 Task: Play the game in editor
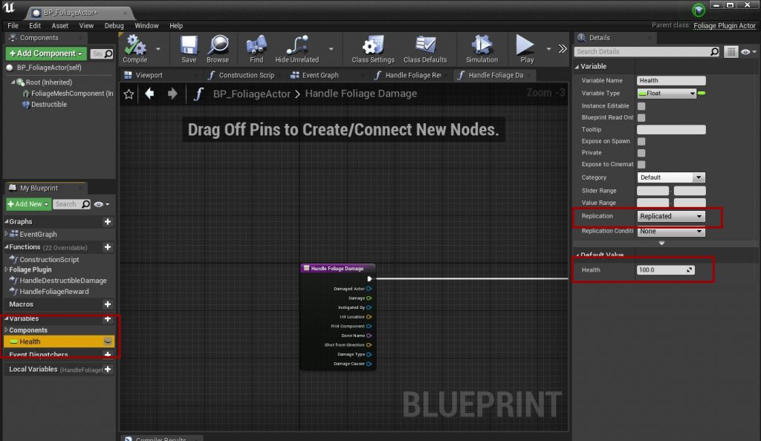[526, 49]
